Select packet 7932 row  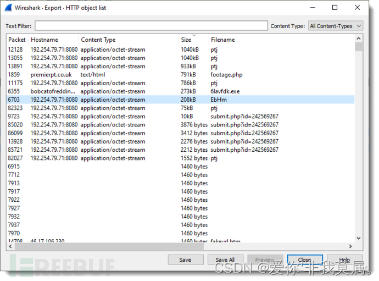pyautogui.click(x=180, y=217)
